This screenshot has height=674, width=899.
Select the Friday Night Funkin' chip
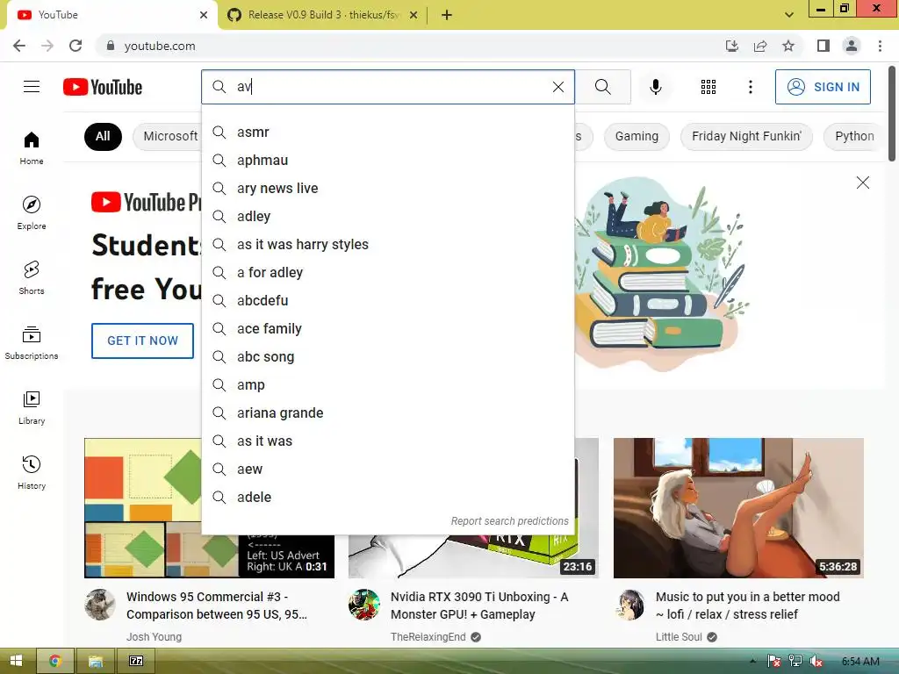click(746, 136)
